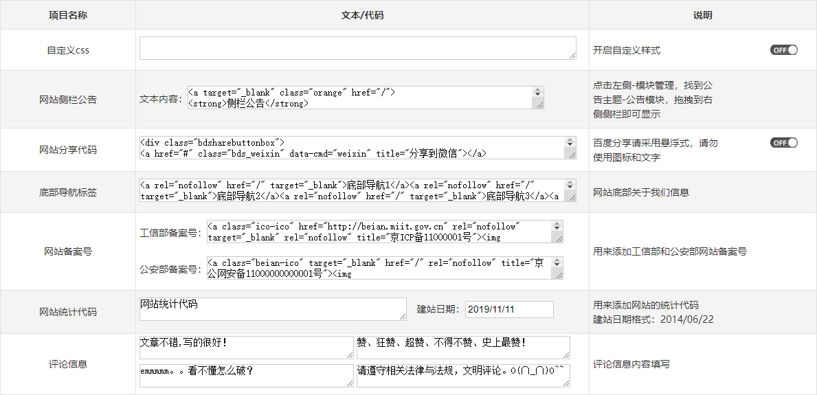Viewport: 817px width, 395px height.
Task: Enable the 百度分享 floating style switch
Action: (x=783, y=143)
